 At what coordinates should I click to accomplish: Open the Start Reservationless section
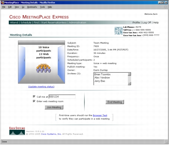tap(54, 23)
